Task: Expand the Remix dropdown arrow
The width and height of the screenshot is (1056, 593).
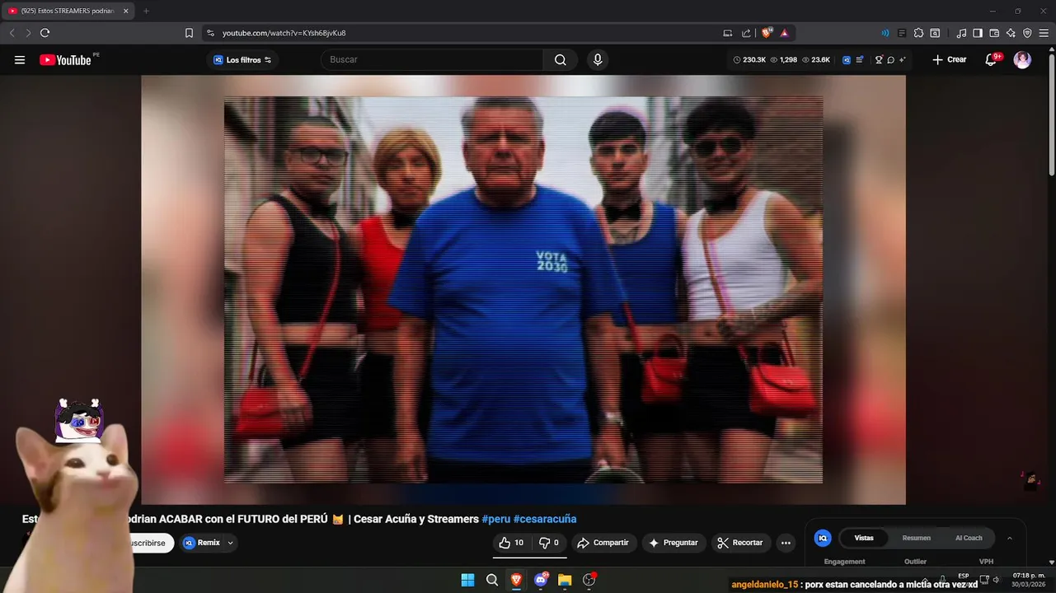Action: pos(231,543)
